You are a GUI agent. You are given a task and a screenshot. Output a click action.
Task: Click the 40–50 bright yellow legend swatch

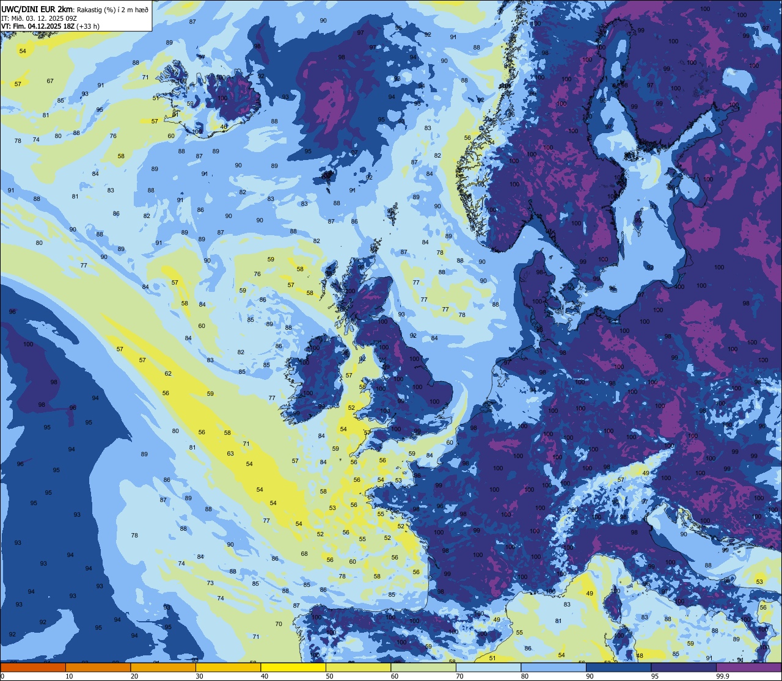pyautogui.click(x=293, y=667)
